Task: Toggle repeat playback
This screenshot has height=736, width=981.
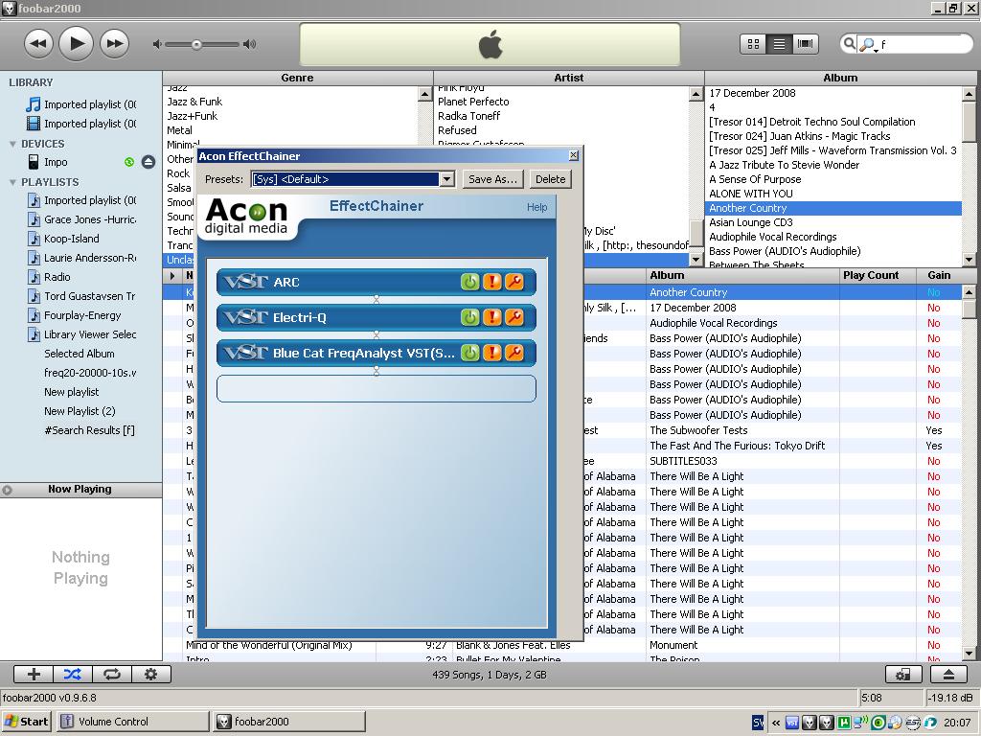Action: click(112, 674)
